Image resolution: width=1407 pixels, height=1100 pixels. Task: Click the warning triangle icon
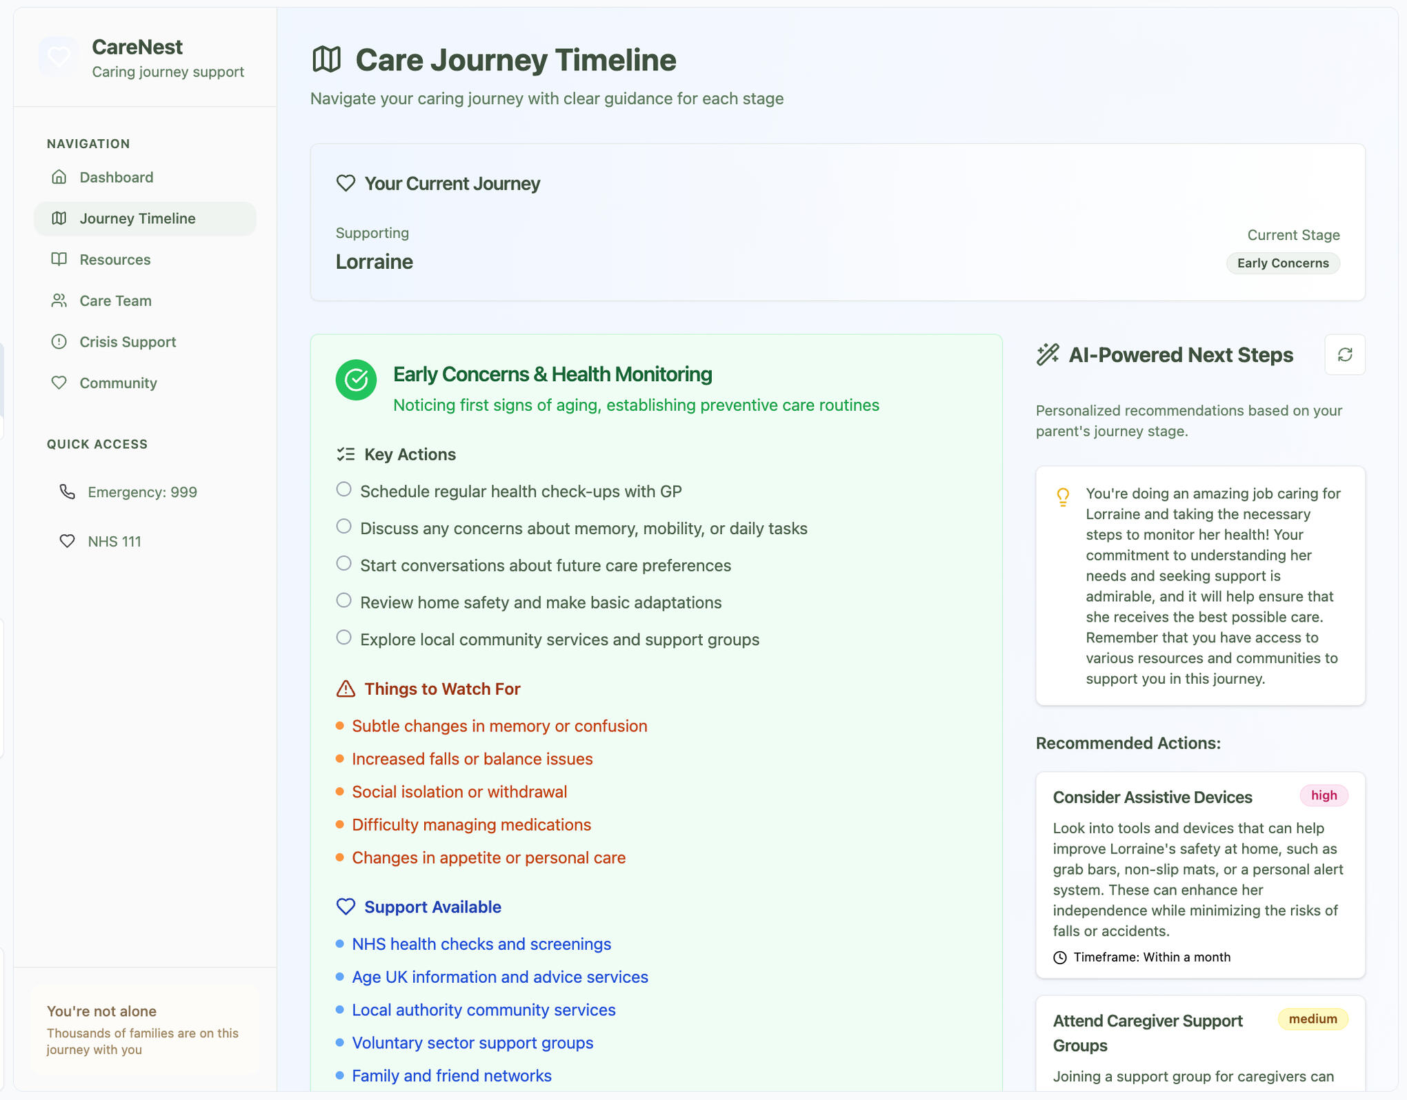[x=346, y=689]
